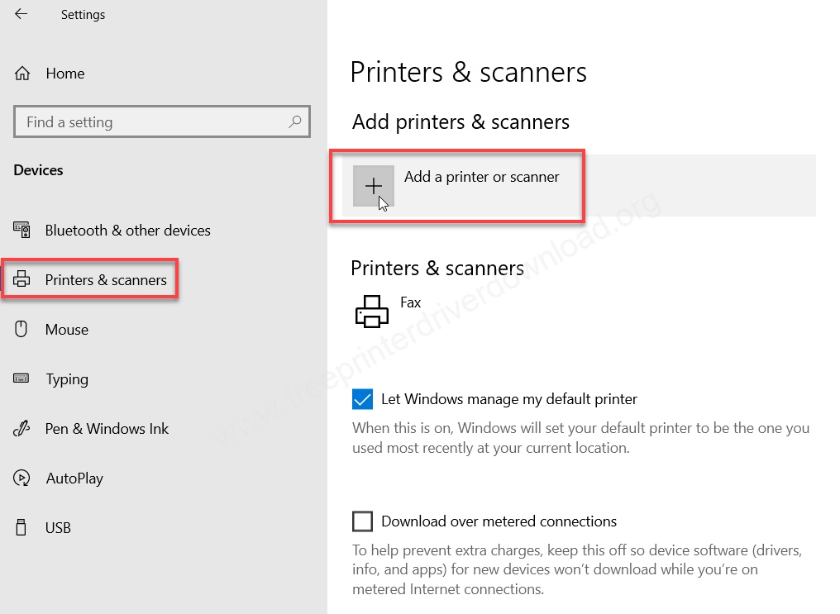This screenshot has width=840, height=614.
Task: Select the Fax device name
Action: point(411,302)
